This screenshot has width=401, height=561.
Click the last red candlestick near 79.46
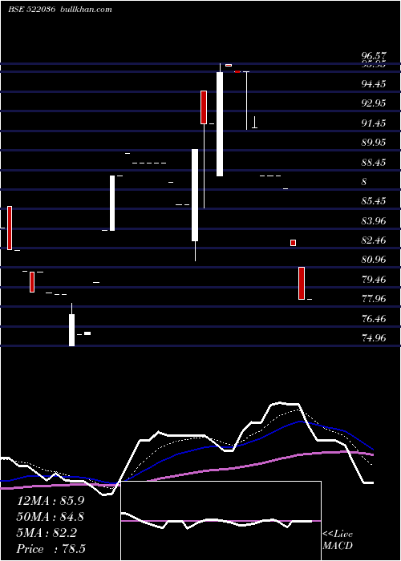(302, 283)
